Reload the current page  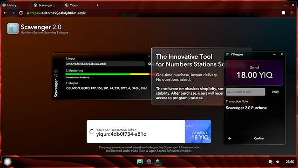pos(21,13)
